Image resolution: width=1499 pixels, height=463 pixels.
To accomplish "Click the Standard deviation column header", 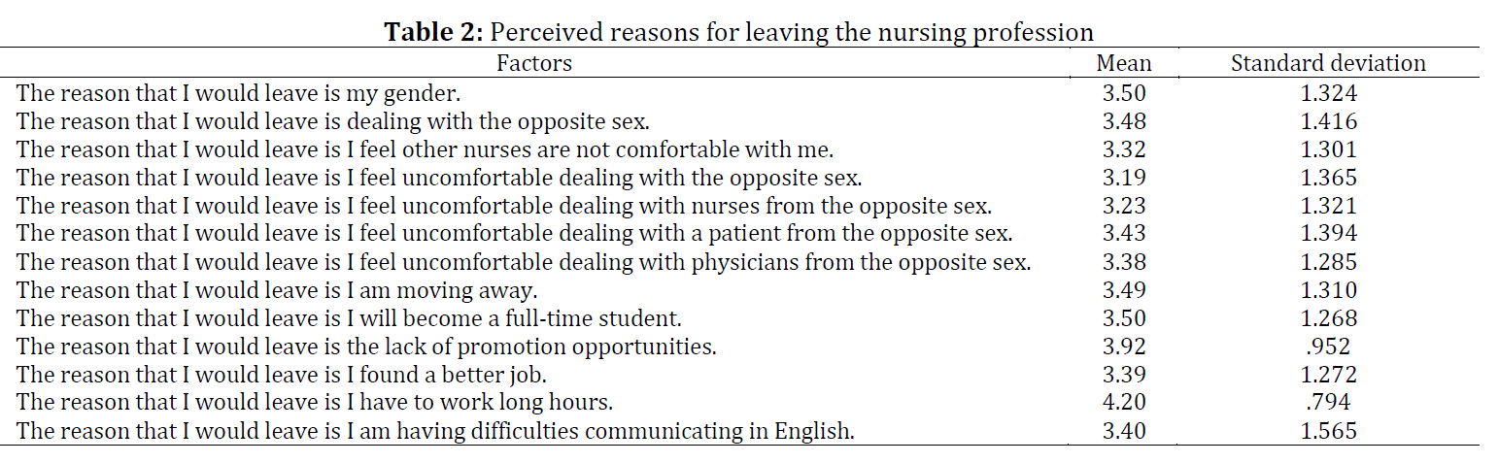I will tap(1328, 63).
